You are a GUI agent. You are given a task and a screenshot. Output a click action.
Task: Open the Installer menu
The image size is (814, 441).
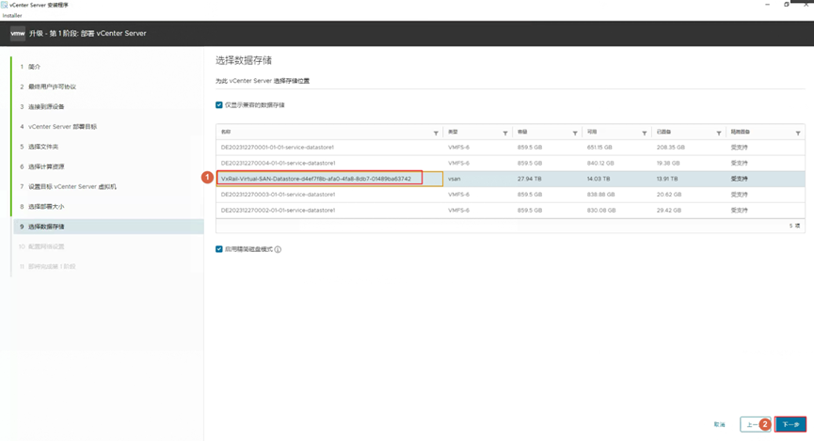coord(12,16)
